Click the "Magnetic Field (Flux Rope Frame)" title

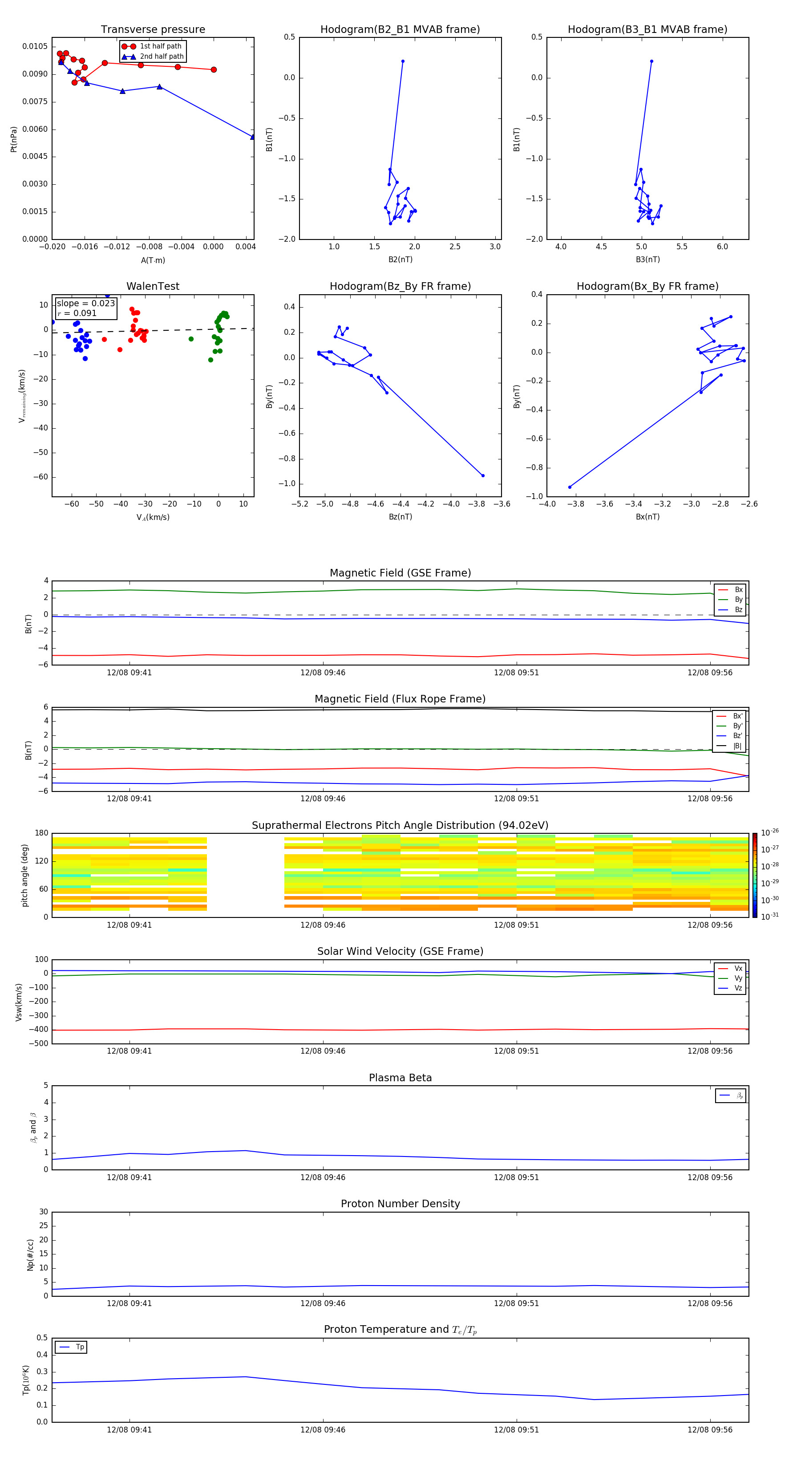(400, 699)
